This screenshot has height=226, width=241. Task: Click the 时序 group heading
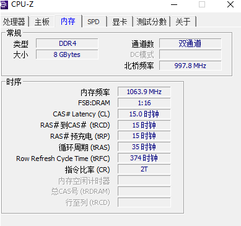pyautogui.click(x=14, y=82)
